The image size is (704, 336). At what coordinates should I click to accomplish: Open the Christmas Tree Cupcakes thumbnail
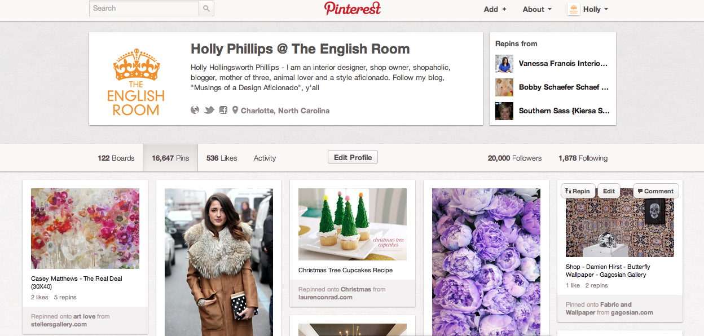pyautogui.click(x=353, y=224)
